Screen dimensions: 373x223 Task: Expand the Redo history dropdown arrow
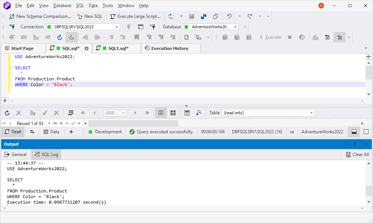(260, 16)
